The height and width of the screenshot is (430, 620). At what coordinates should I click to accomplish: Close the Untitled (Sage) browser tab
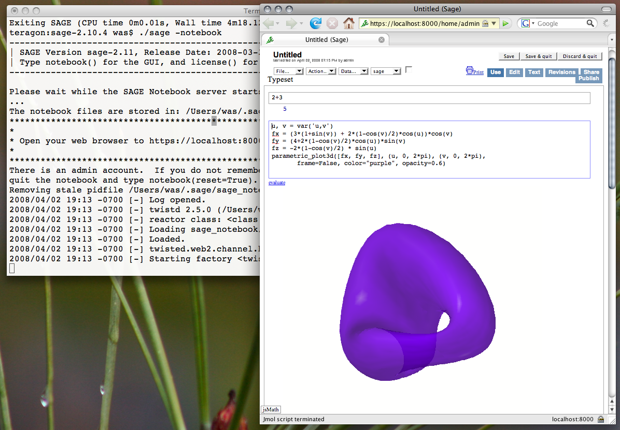[x=381, y=40]
